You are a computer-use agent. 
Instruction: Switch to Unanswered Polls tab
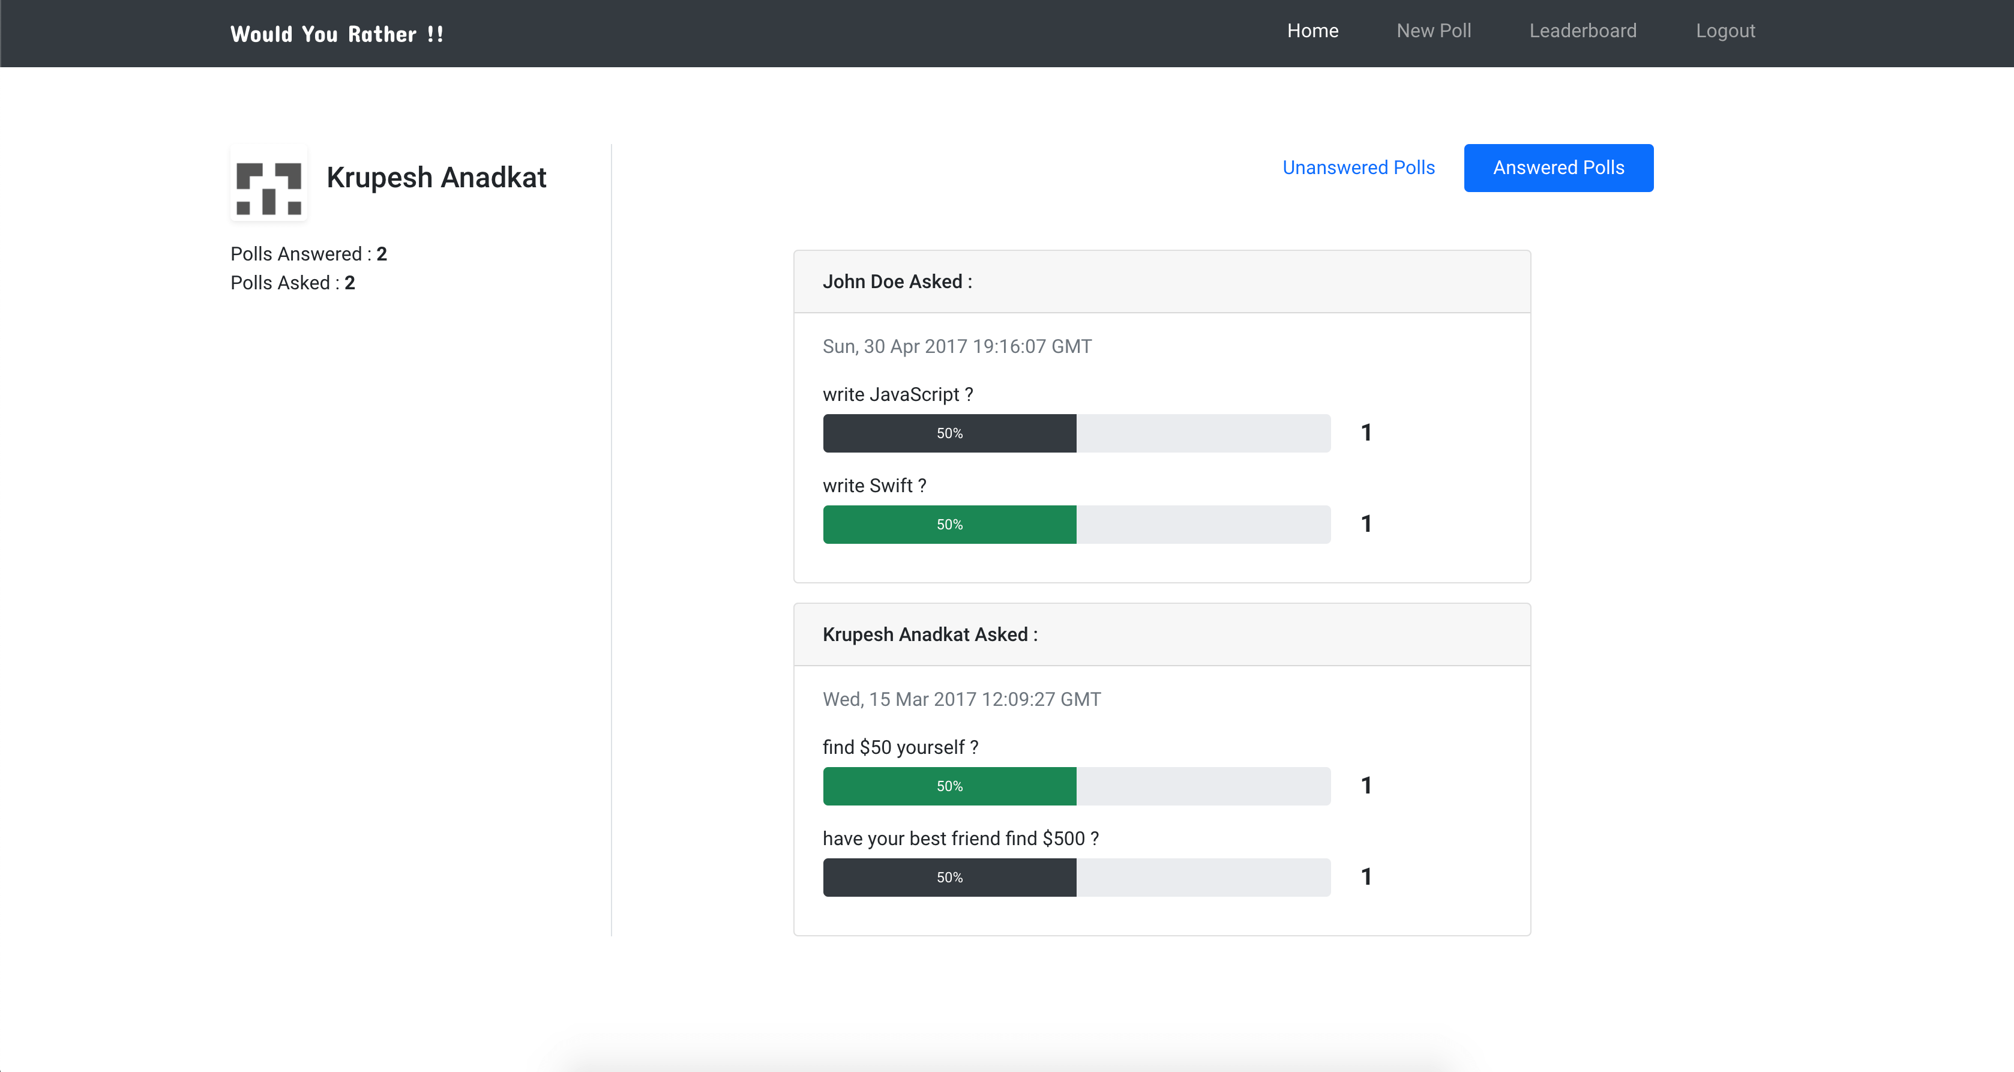pos(1358,168)
